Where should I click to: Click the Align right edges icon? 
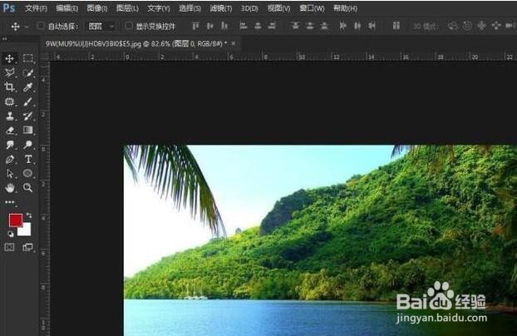point(272,26)
